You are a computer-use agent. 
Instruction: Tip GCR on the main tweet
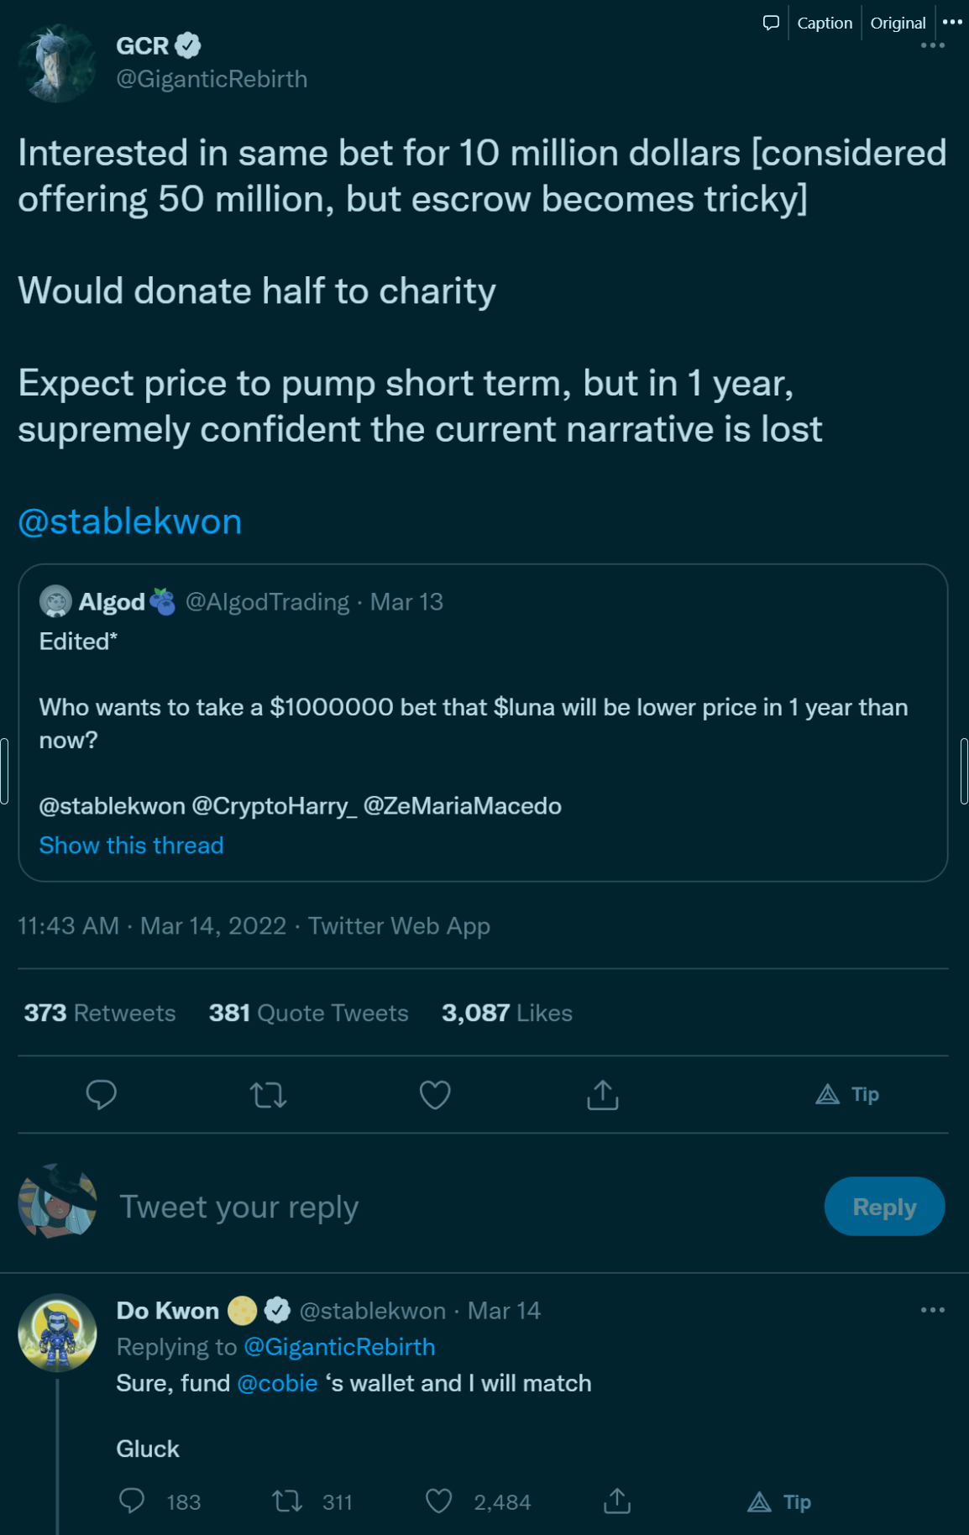[847, 1094]
